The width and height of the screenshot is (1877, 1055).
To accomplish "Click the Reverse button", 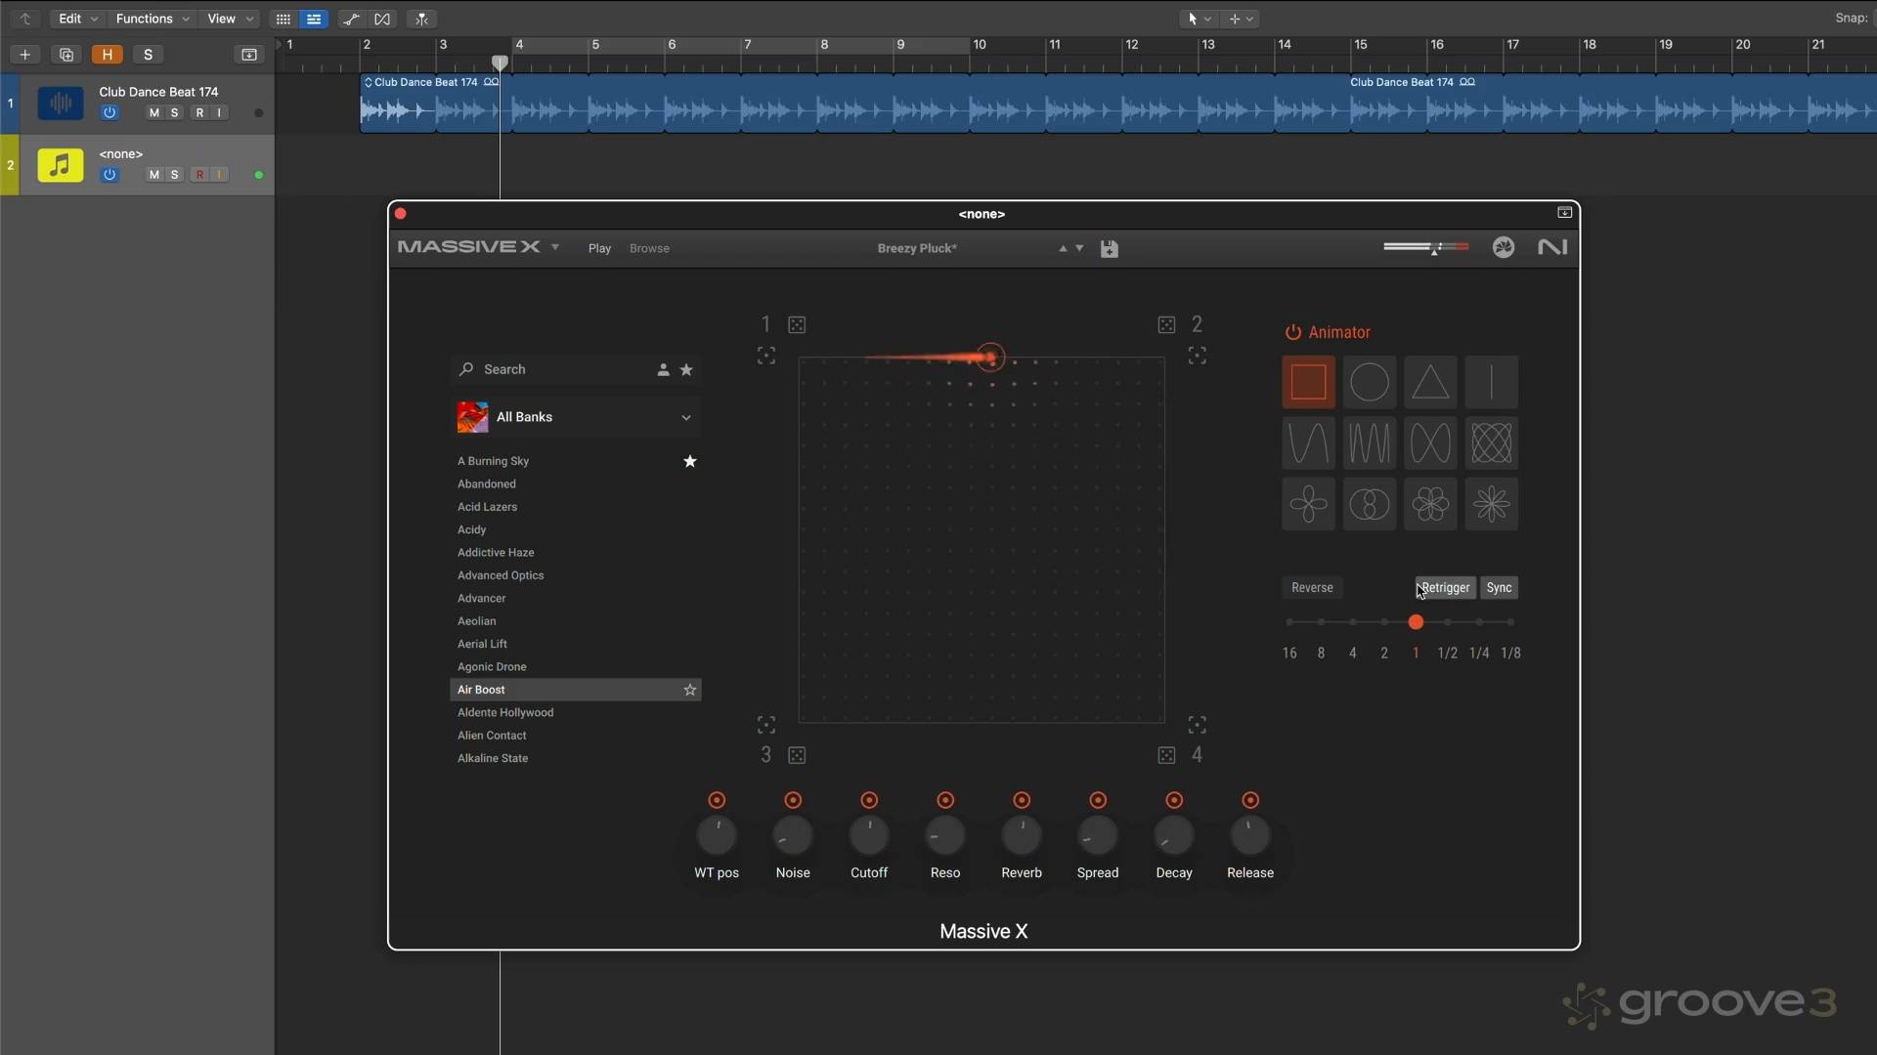I will [1312, 587].
